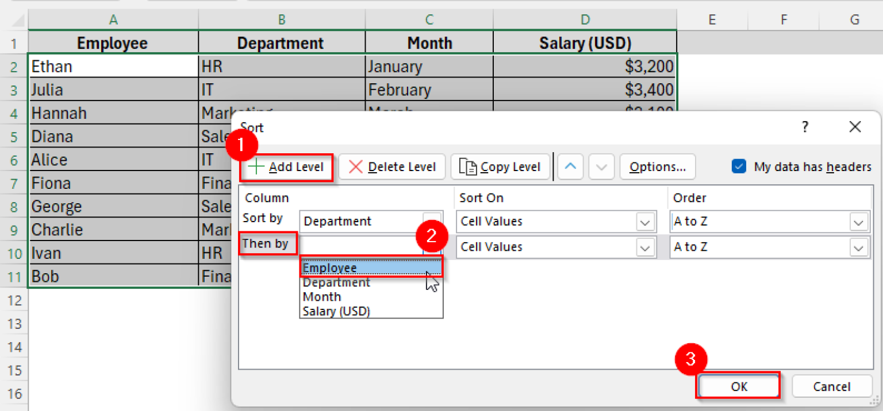
Task: Click the down arrow to move sort level
Action: coord(601,166)
